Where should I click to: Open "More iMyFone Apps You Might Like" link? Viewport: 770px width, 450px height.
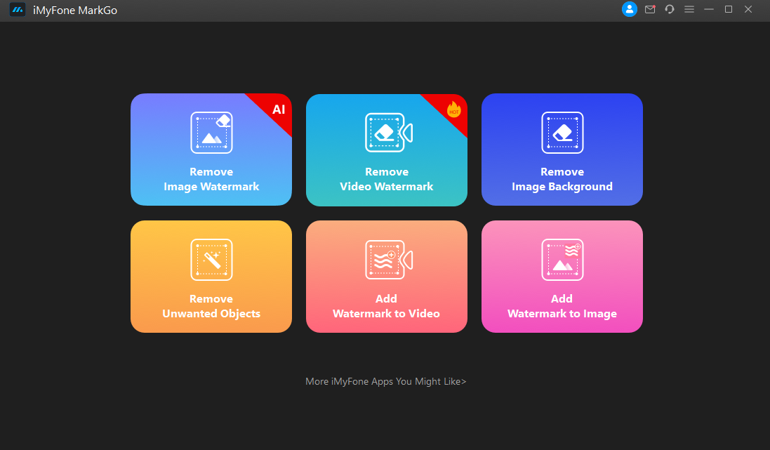coord(385,382)
